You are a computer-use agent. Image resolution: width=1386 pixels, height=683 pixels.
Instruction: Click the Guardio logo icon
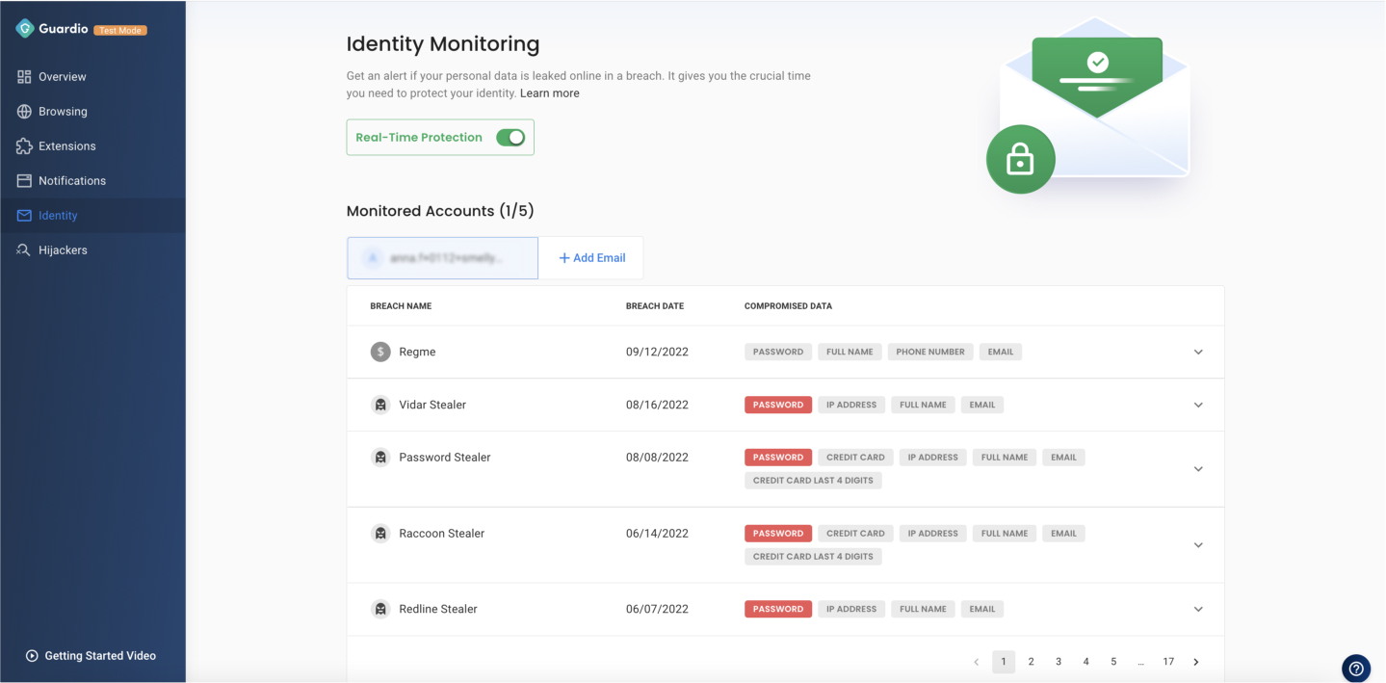25,29
